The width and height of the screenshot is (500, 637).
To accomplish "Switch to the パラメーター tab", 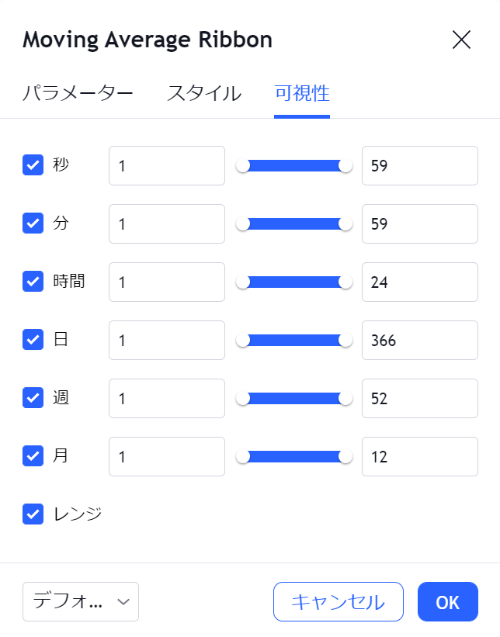I will coord(78,94).
